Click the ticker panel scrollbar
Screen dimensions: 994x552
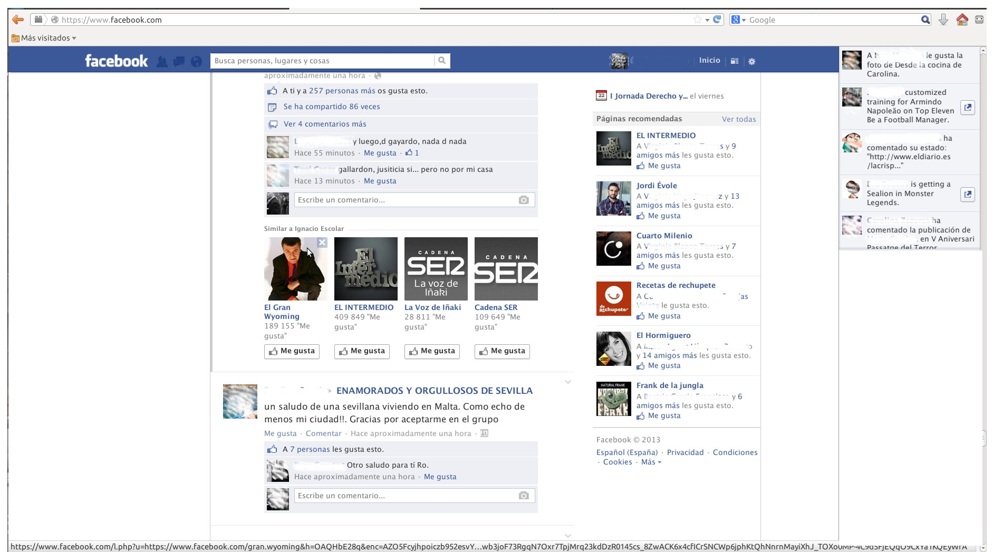coord(983,148)
